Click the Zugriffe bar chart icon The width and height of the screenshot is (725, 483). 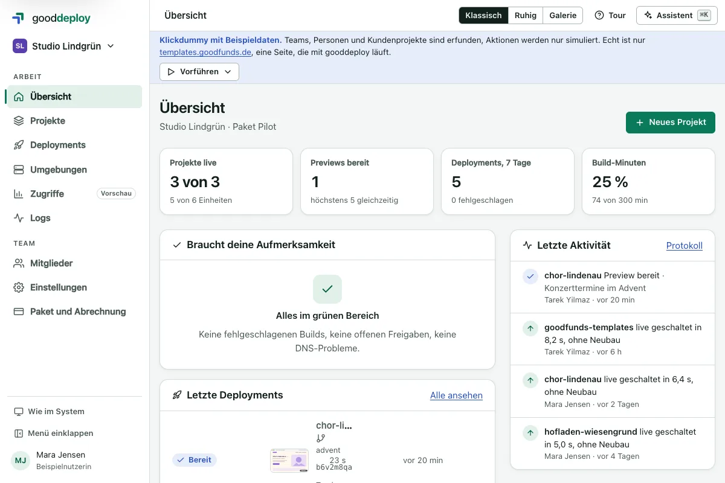(19, 194)
